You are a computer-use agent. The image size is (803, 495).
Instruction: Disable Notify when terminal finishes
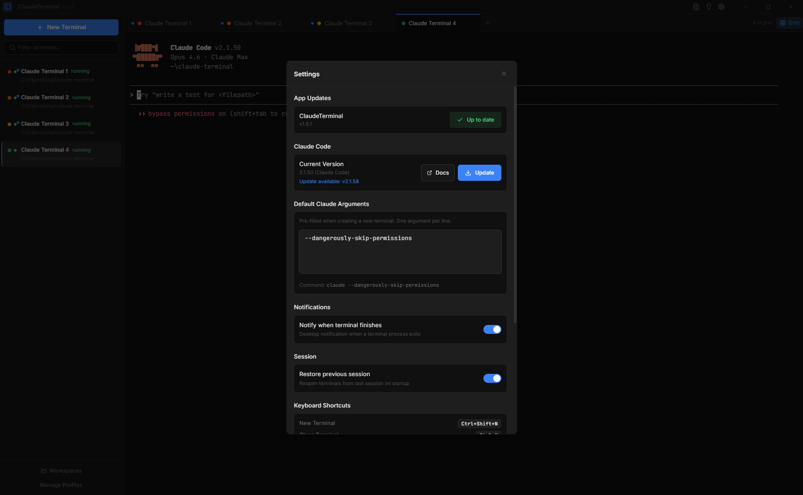492,329
